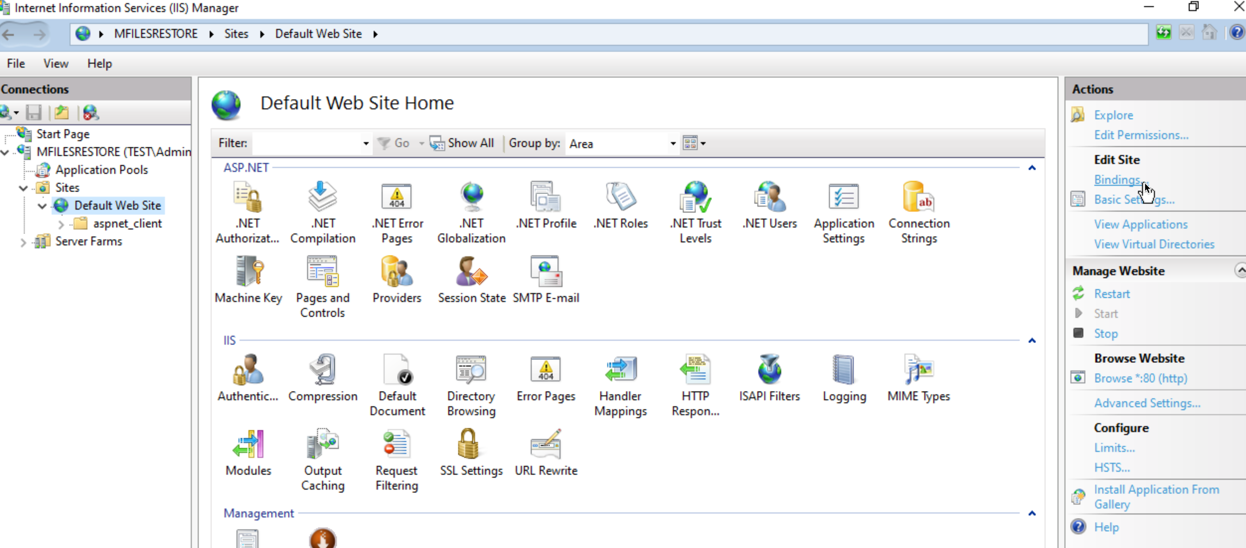Open .NET Globalization settings
This screenshot has width=1246, height=548.
(472, 212)
